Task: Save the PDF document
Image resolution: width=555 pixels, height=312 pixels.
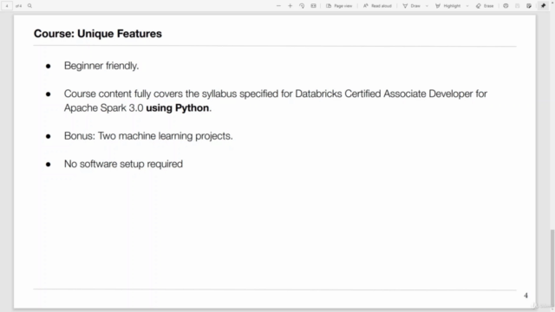Action: point(517,6)
